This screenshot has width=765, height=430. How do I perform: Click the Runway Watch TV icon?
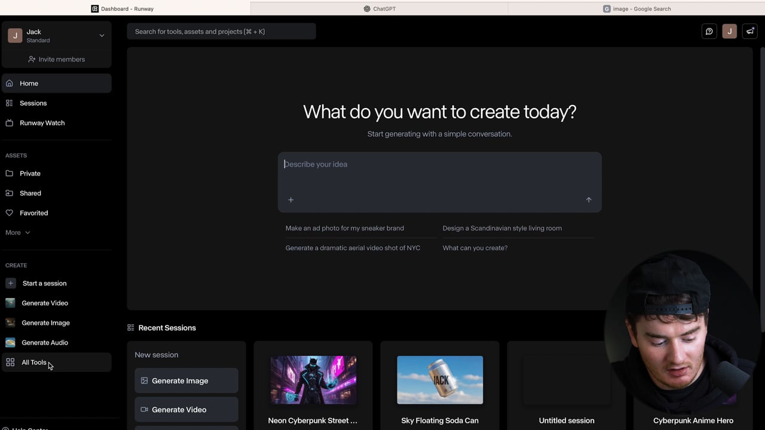pos(10,123)
